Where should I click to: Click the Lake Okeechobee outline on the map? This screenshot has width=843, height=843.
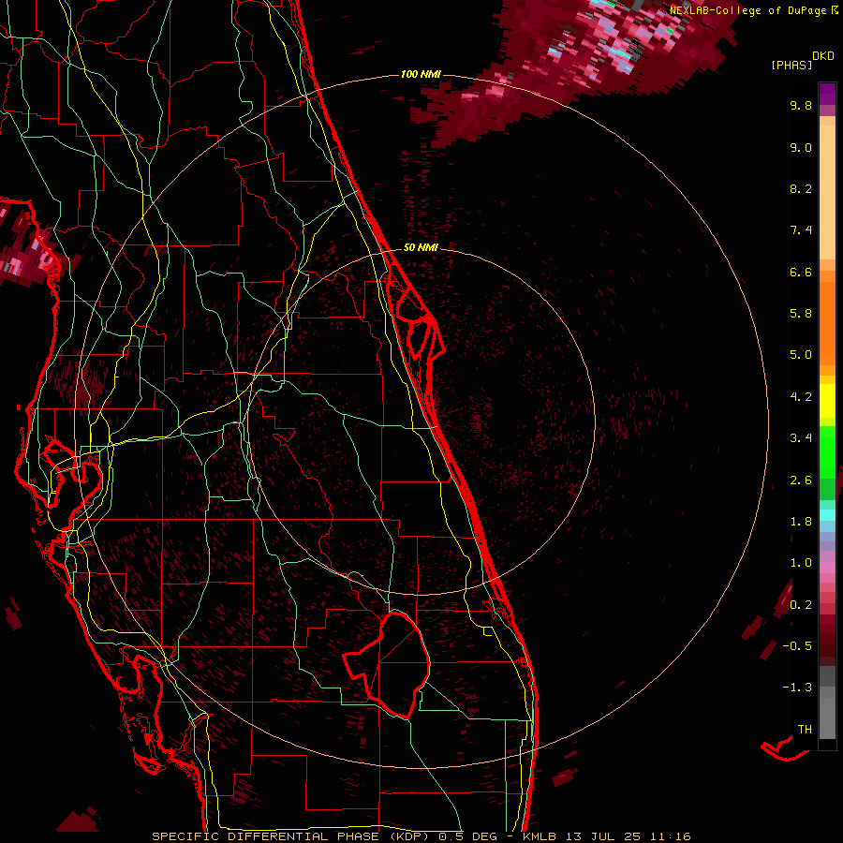click(387, 665)
